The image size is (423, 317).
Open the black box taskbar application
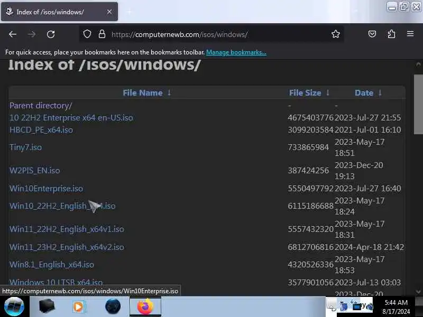click(47, 306)
